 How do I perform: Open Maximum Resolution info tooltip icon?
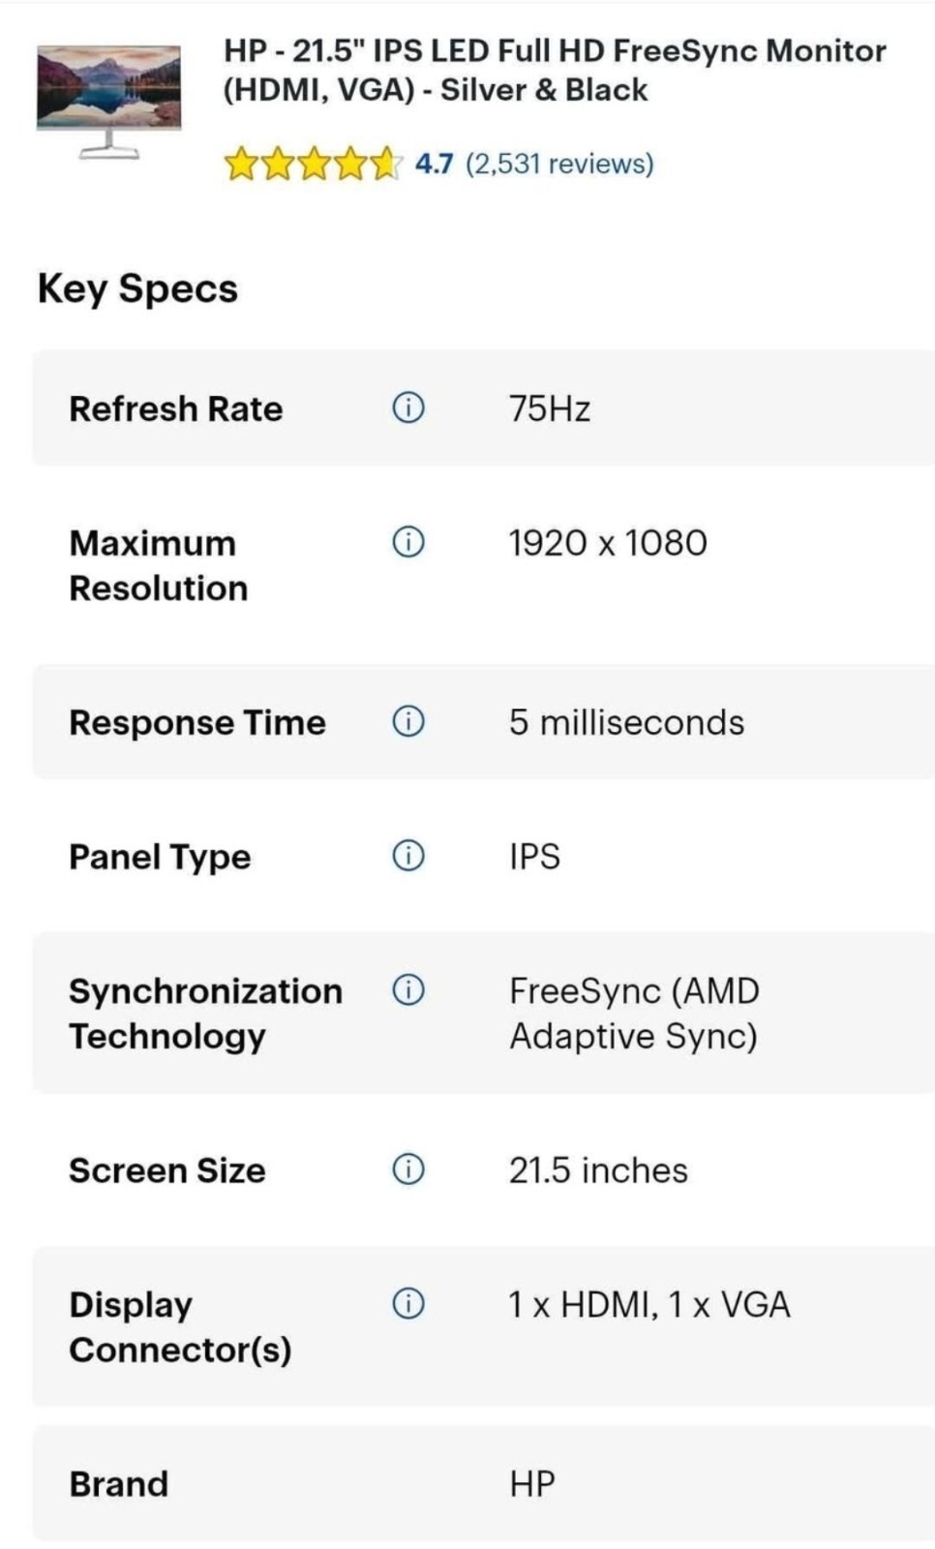407,542
